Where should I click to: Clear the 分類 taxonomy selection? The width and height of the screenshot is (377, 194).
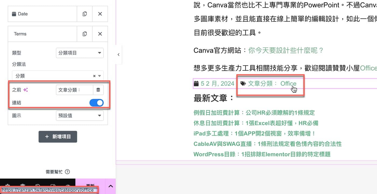pos(94,76)
